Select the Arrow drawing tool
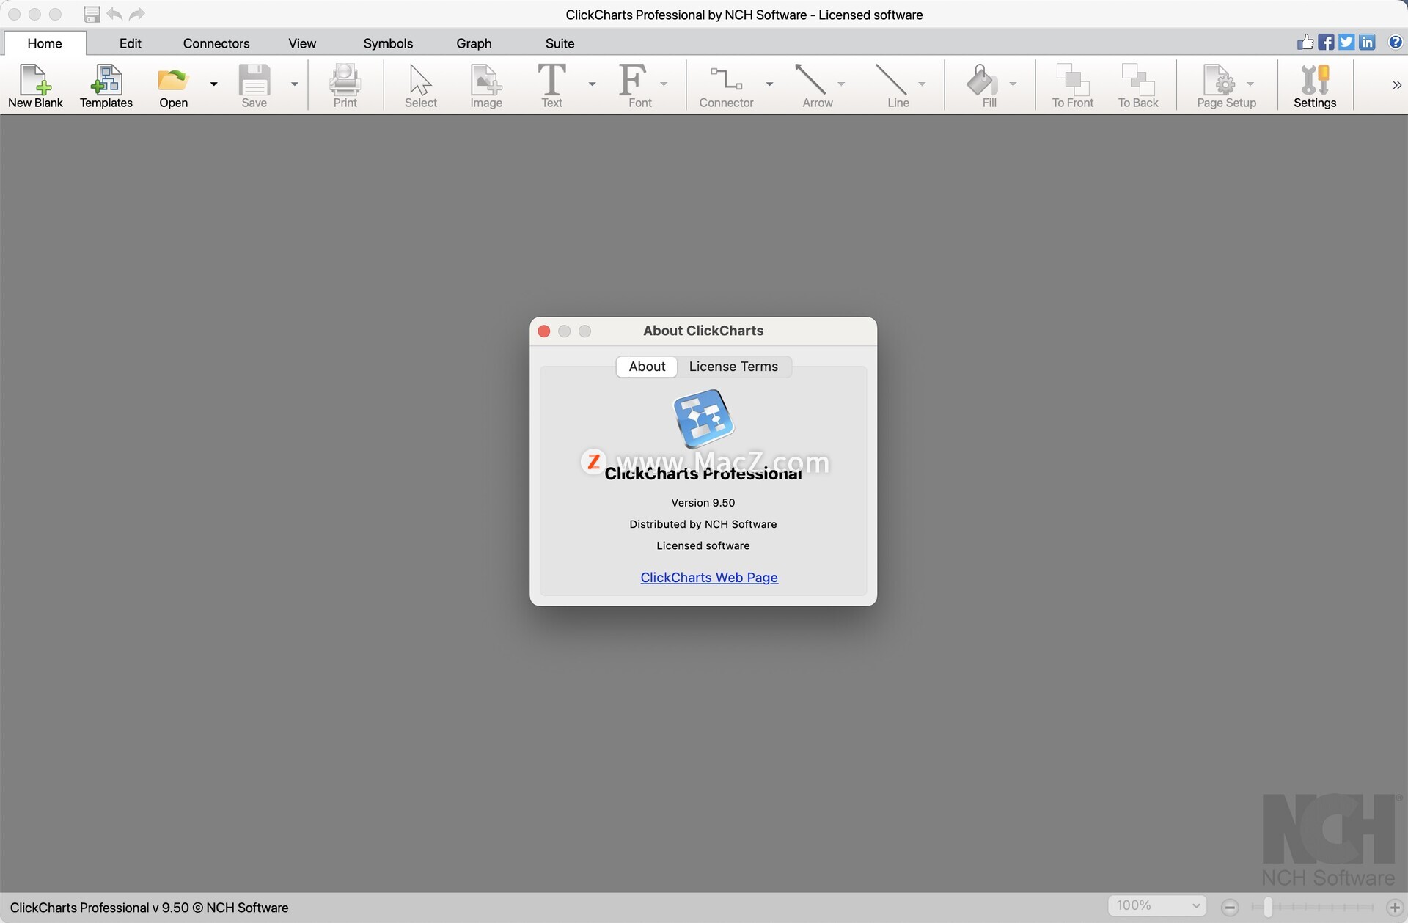 (817, 86)
